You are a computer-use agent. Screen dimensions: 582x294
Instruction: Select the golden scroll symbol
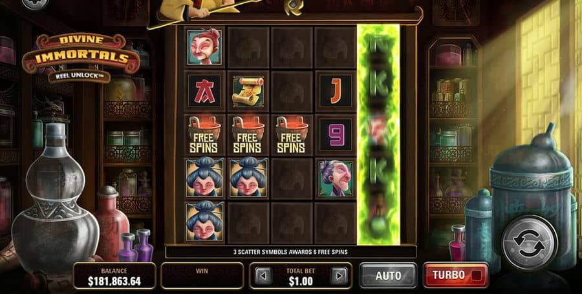click(248, 91)
